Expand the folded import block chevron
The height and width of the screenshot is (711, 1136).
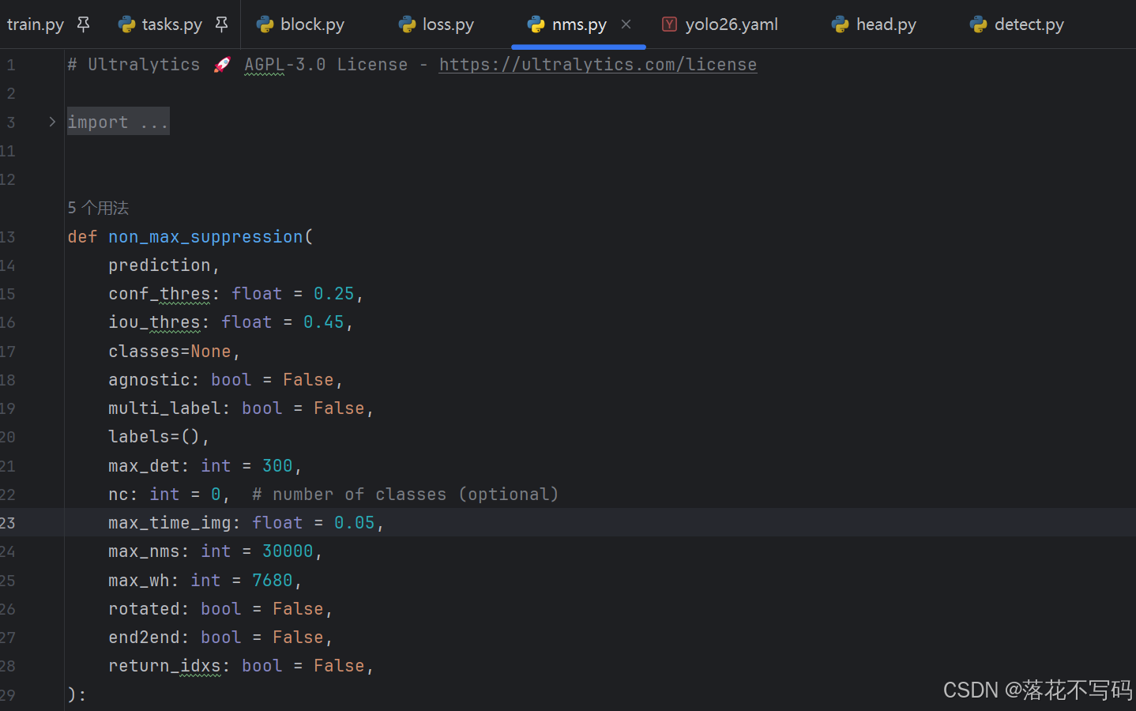coord(52,122)
